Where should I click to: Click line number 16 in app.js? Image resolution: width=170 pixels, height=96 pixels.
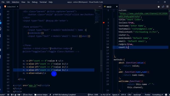coord(108,47)
